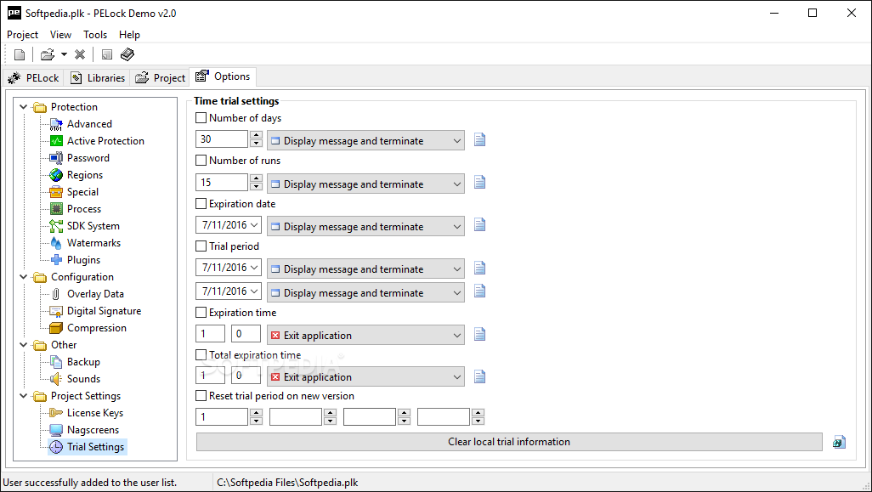Switch to the PELock tab
This screenshot has height=492, width=872.
[x=33, y=78]
